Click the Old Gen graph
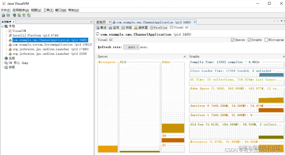 (237, 133)
